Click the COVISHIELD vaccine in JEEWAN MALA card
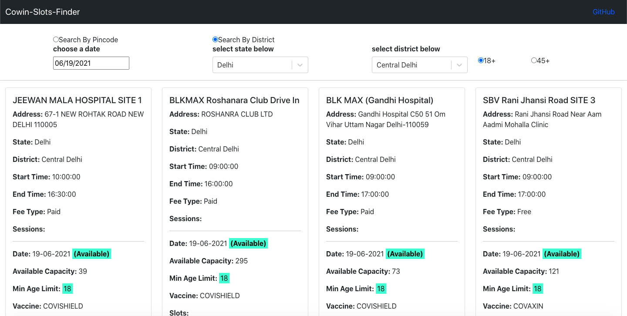 [63, 306]
